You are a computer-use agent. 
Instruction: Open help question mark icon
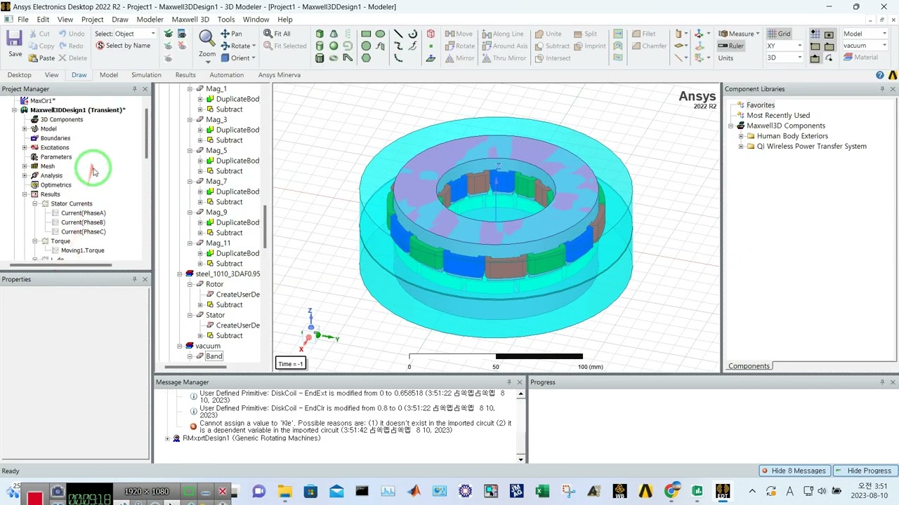click(880, 75)
